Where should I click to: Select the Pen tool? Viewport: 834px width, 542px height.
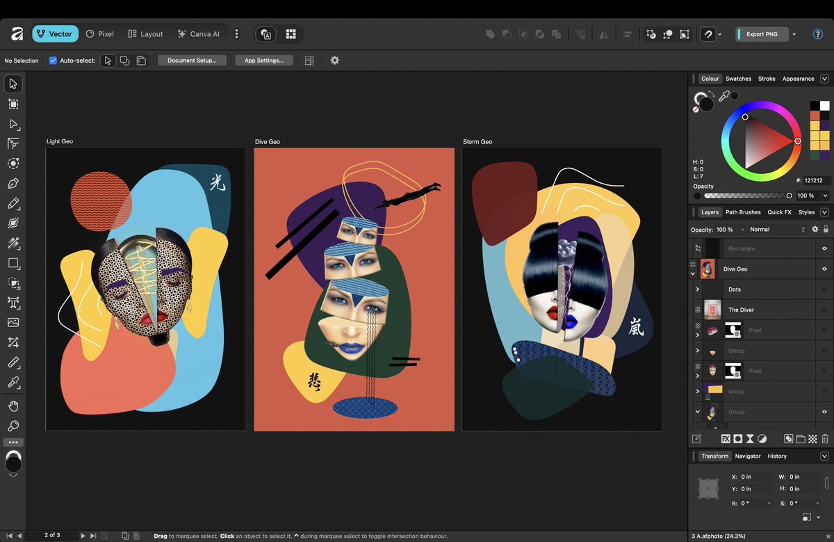(13, 184)
